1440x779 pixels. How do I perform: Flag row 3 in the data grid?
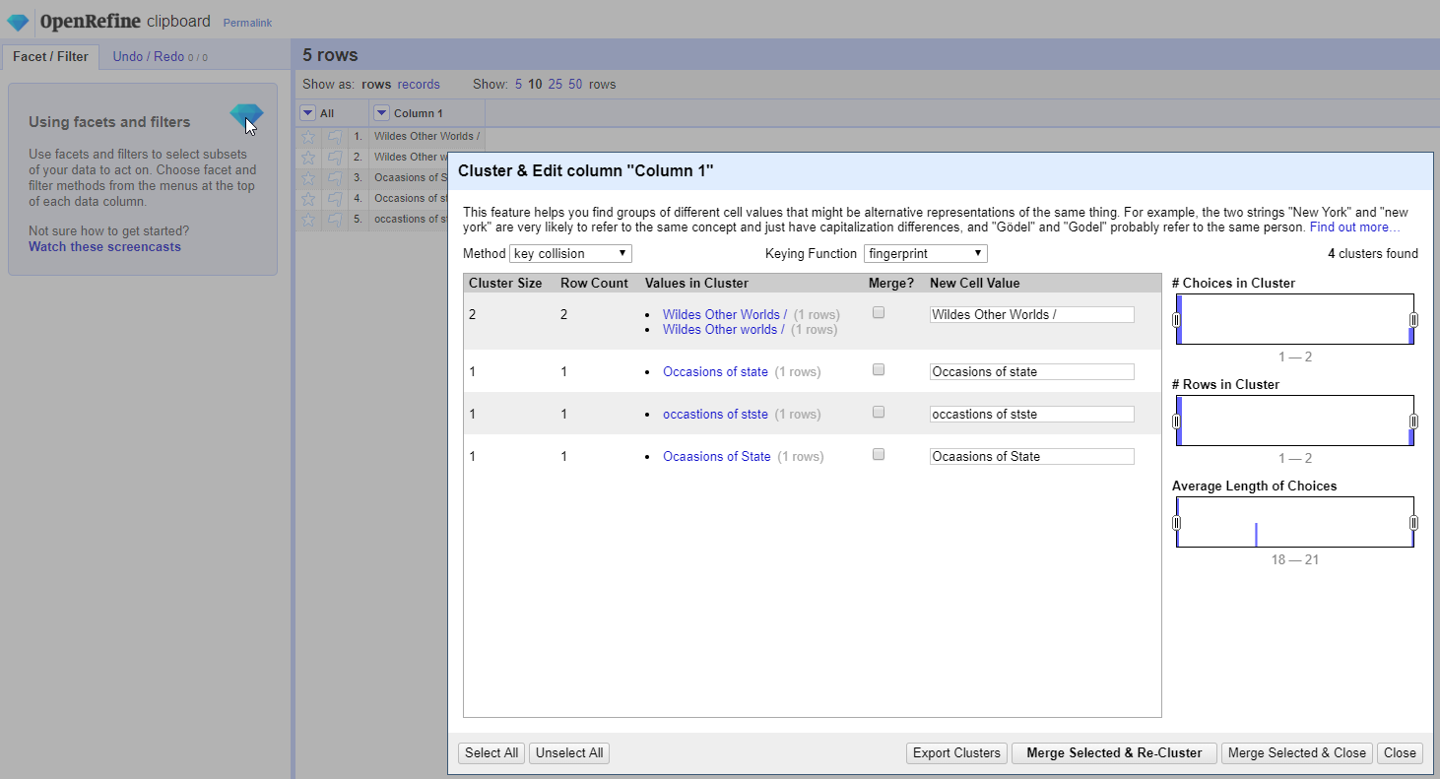(335, 178)
